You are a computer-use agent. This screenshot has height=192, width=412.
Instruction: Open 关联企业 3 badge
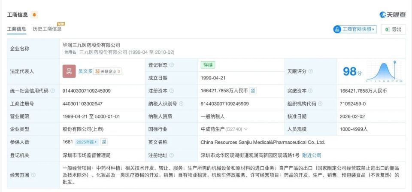[108, 71]
